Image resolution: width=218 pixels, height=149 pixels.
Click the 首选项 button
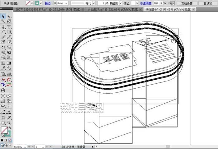coord(208,3)
